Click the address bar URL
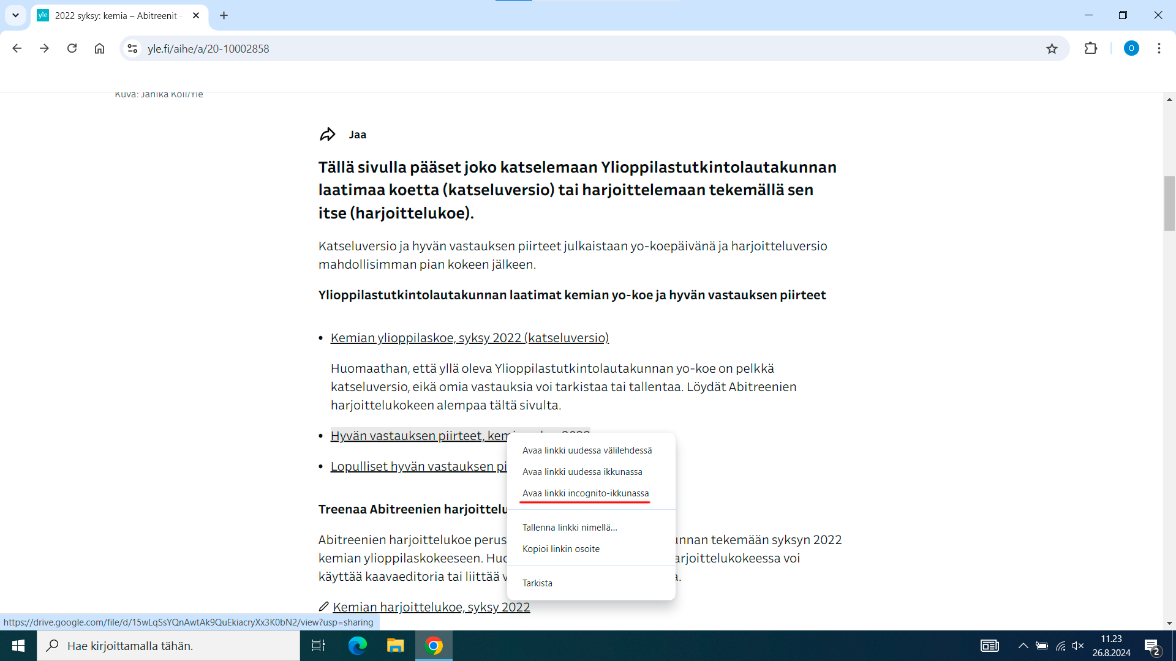1176x661 pixels. [208, 48]
